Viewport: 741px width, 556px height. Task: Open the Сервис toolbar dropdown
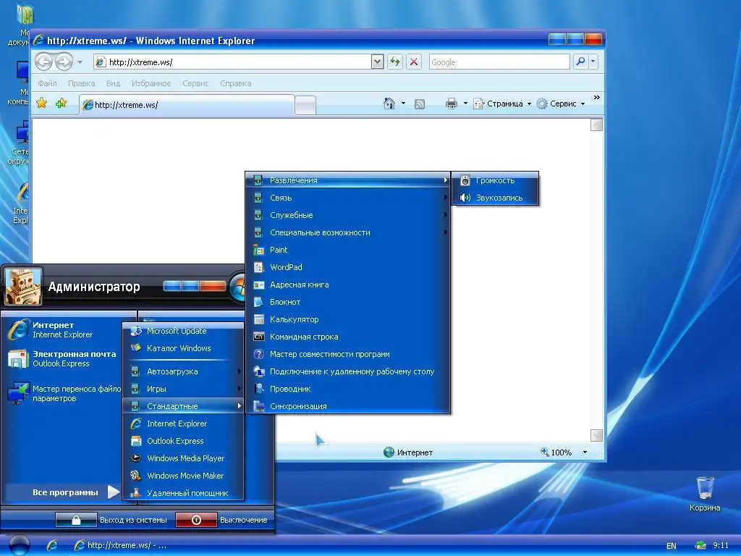point(561,104)
